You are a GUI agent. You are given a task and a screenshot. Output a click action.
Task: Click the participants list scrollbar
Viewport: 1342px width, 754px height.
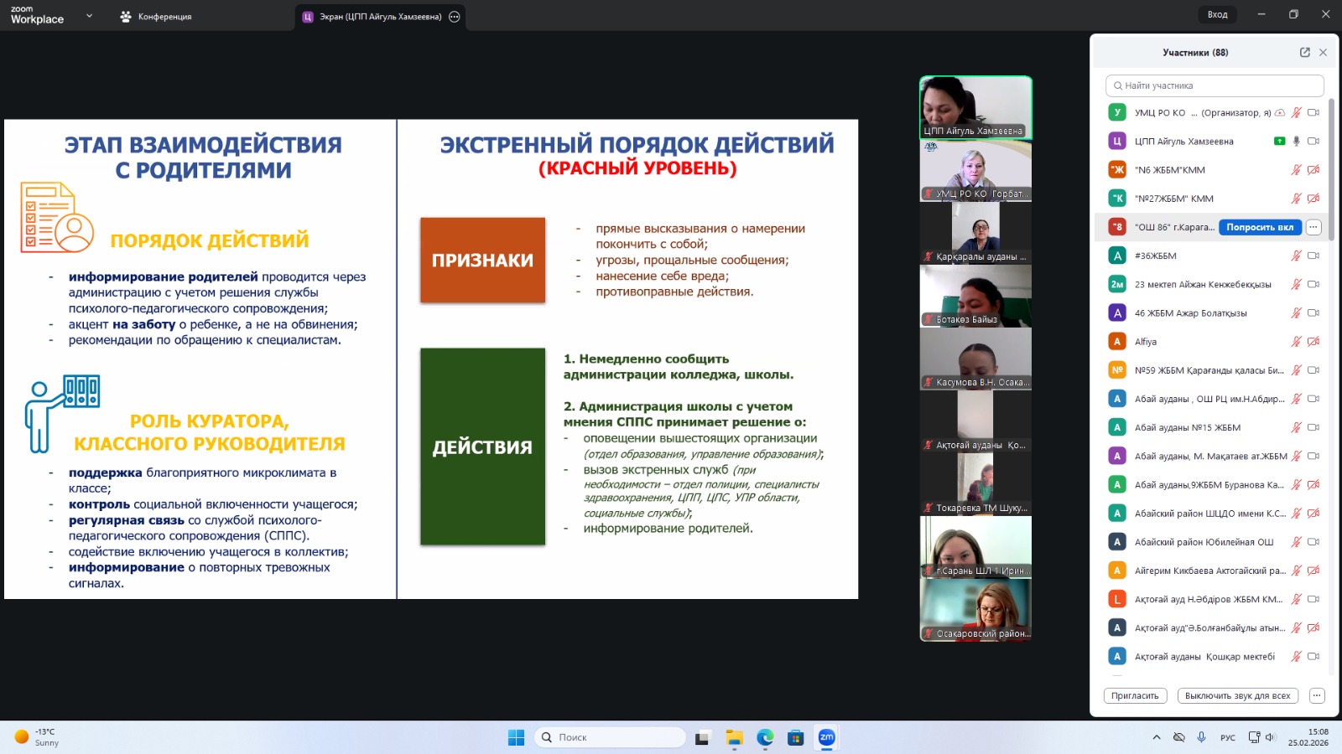tap(1330, 168)
